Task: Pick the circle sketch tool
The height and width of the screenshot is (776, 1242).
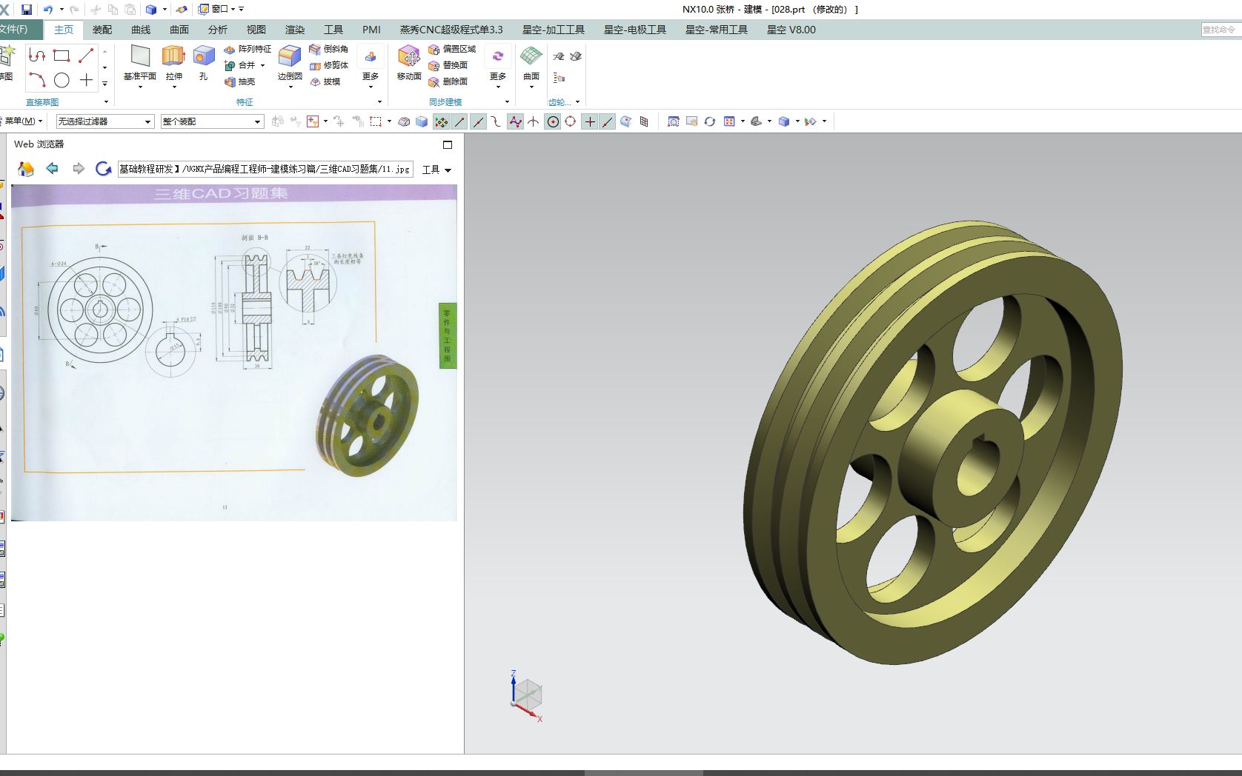Action: (x=62, y=80)
